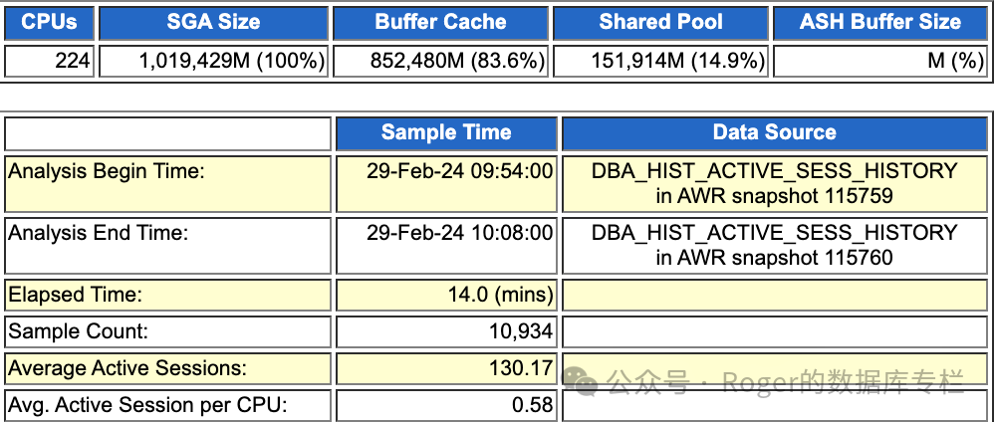This screenshot has width=996, height=422.
Task: Click the CPUs column header
Action: [49, 22]
